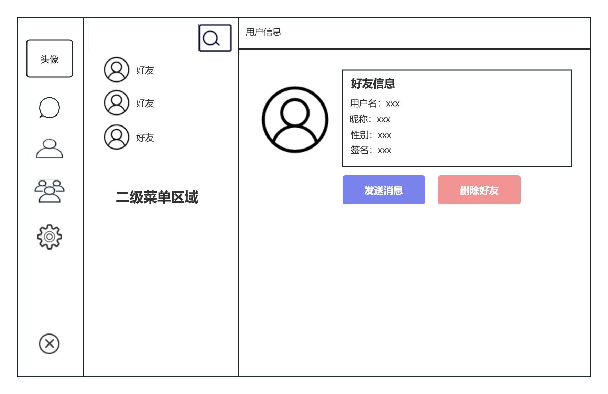Viewport: 608px width, 394px height.
Task: Click the 用户信息 header title
Action: click(263, 32)
